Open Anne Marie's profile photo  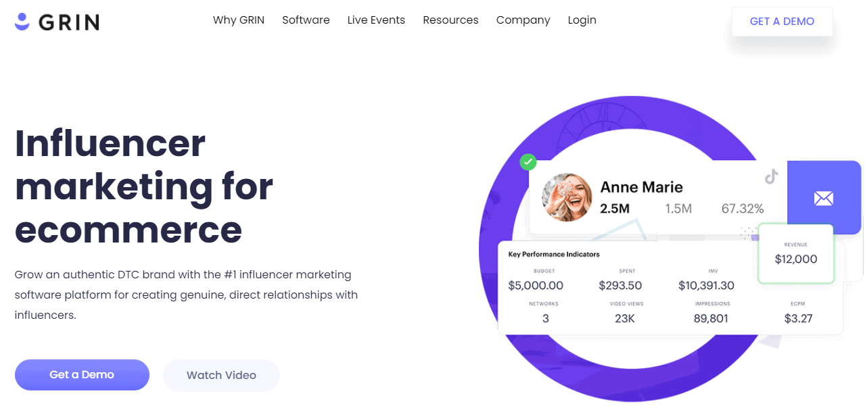coord(567,197)
